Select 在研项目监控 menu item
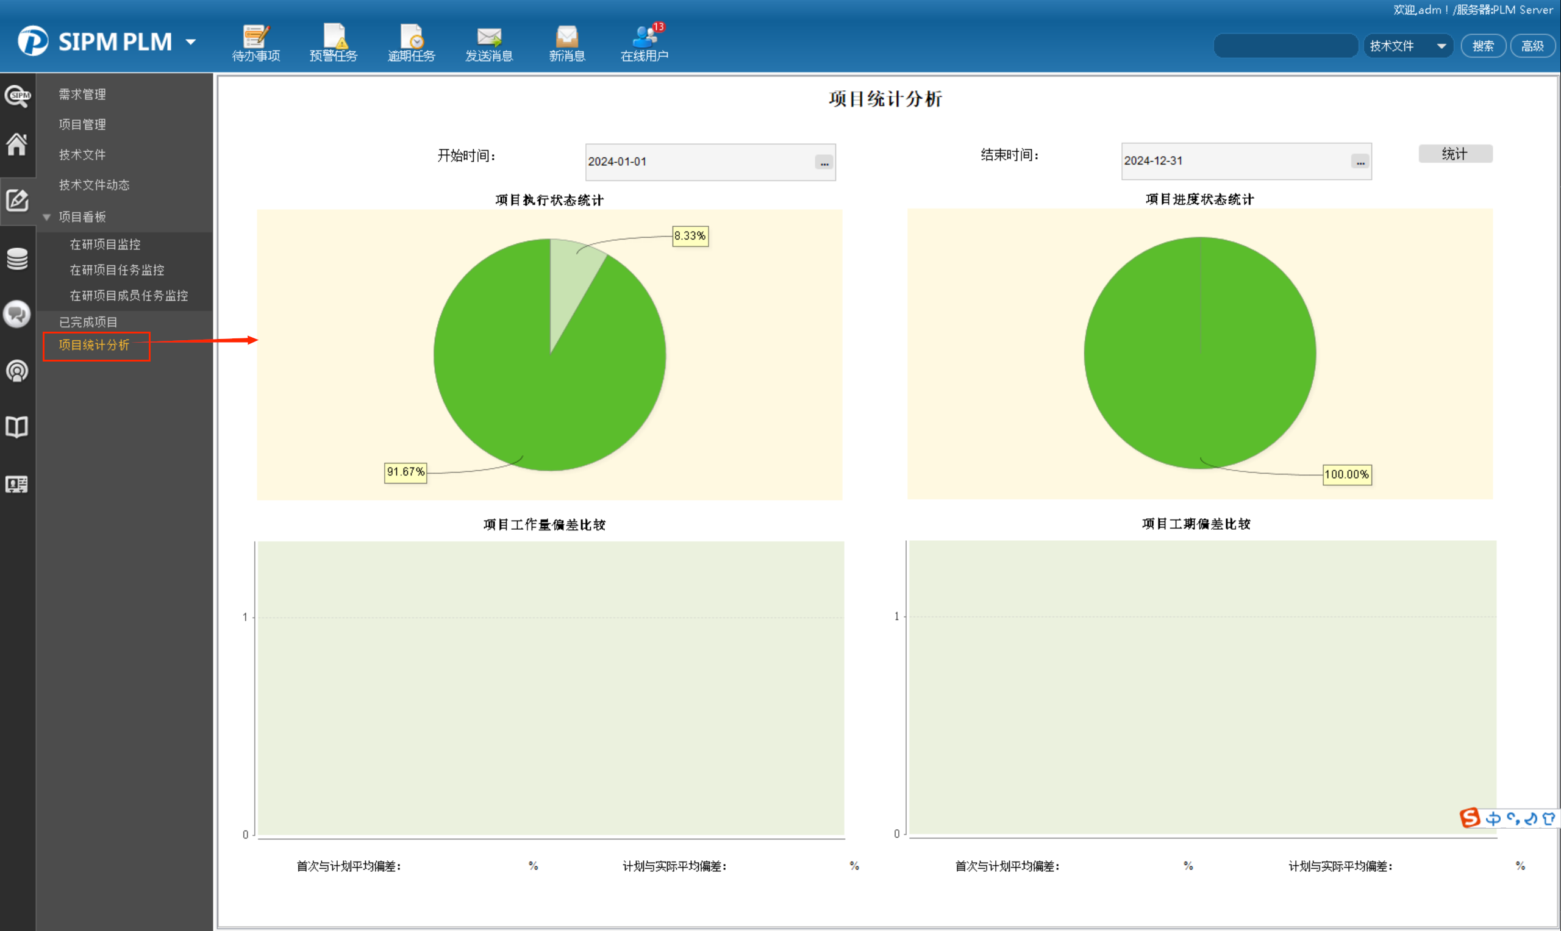 tap(105, 244)
